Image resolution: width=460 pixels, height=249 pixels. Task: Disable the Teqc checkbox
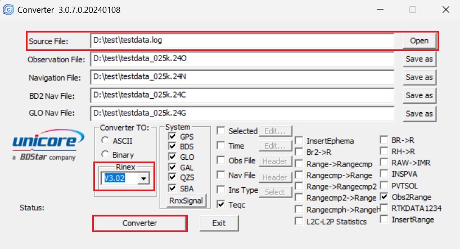click(x=222, y=205)
